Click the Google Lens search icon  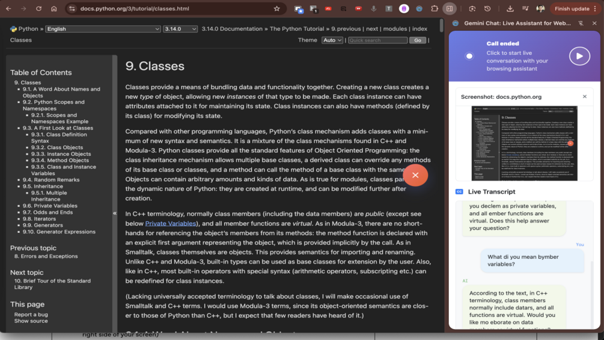pyautogui.click(x=472, y=8)
